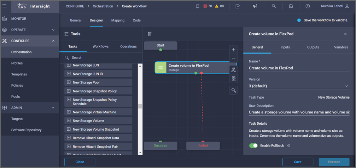Click the auto-align workflow layout icon
This screenshot has width=356, height=168.
point(233,70)
